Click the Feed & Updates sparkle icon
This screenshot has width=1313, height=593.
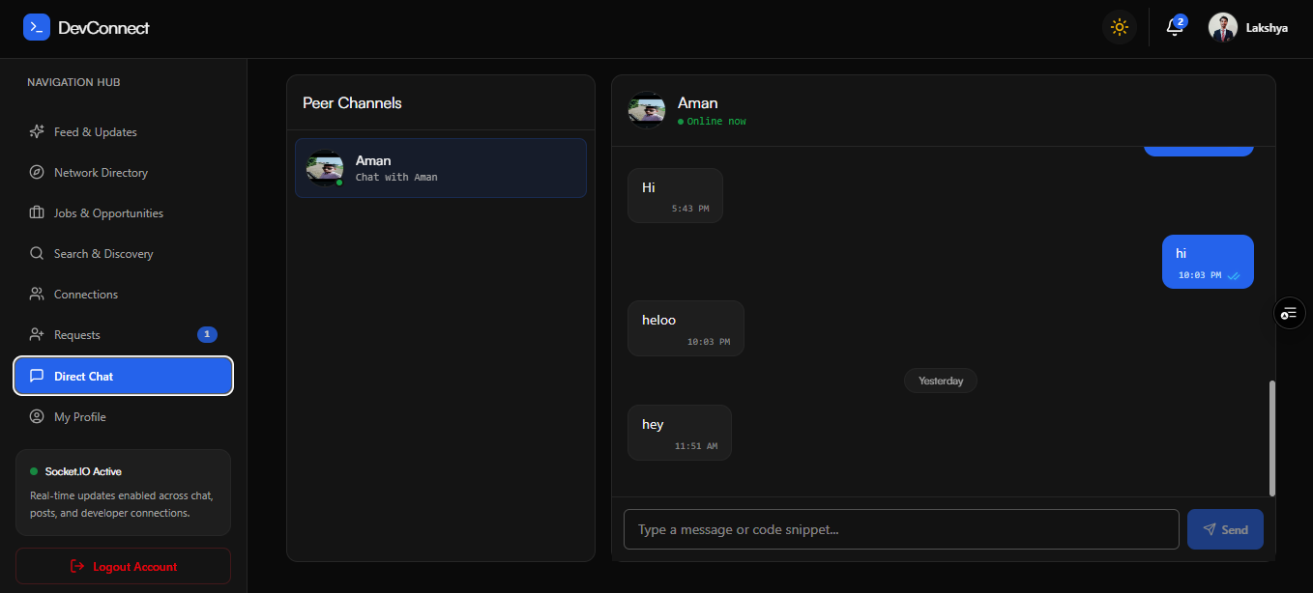point(37,132)
